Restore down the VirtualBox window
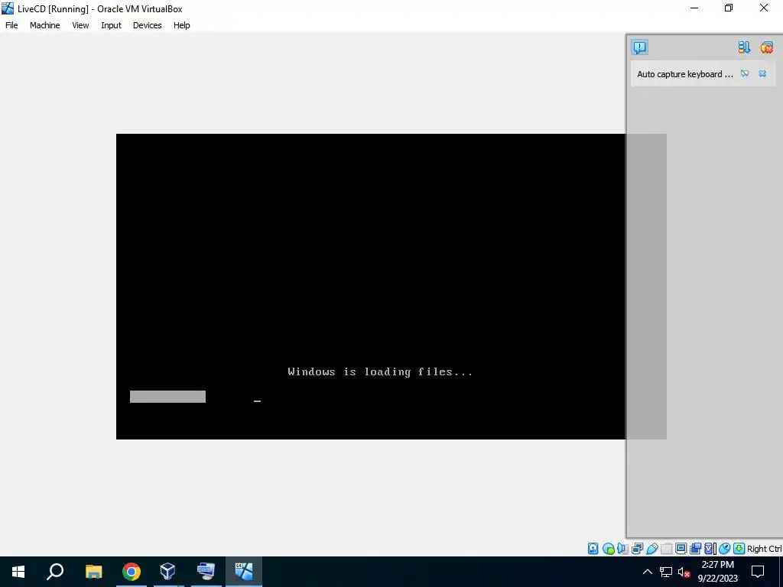The height and width of the screenshot is (587, 783). coord(729,8)
